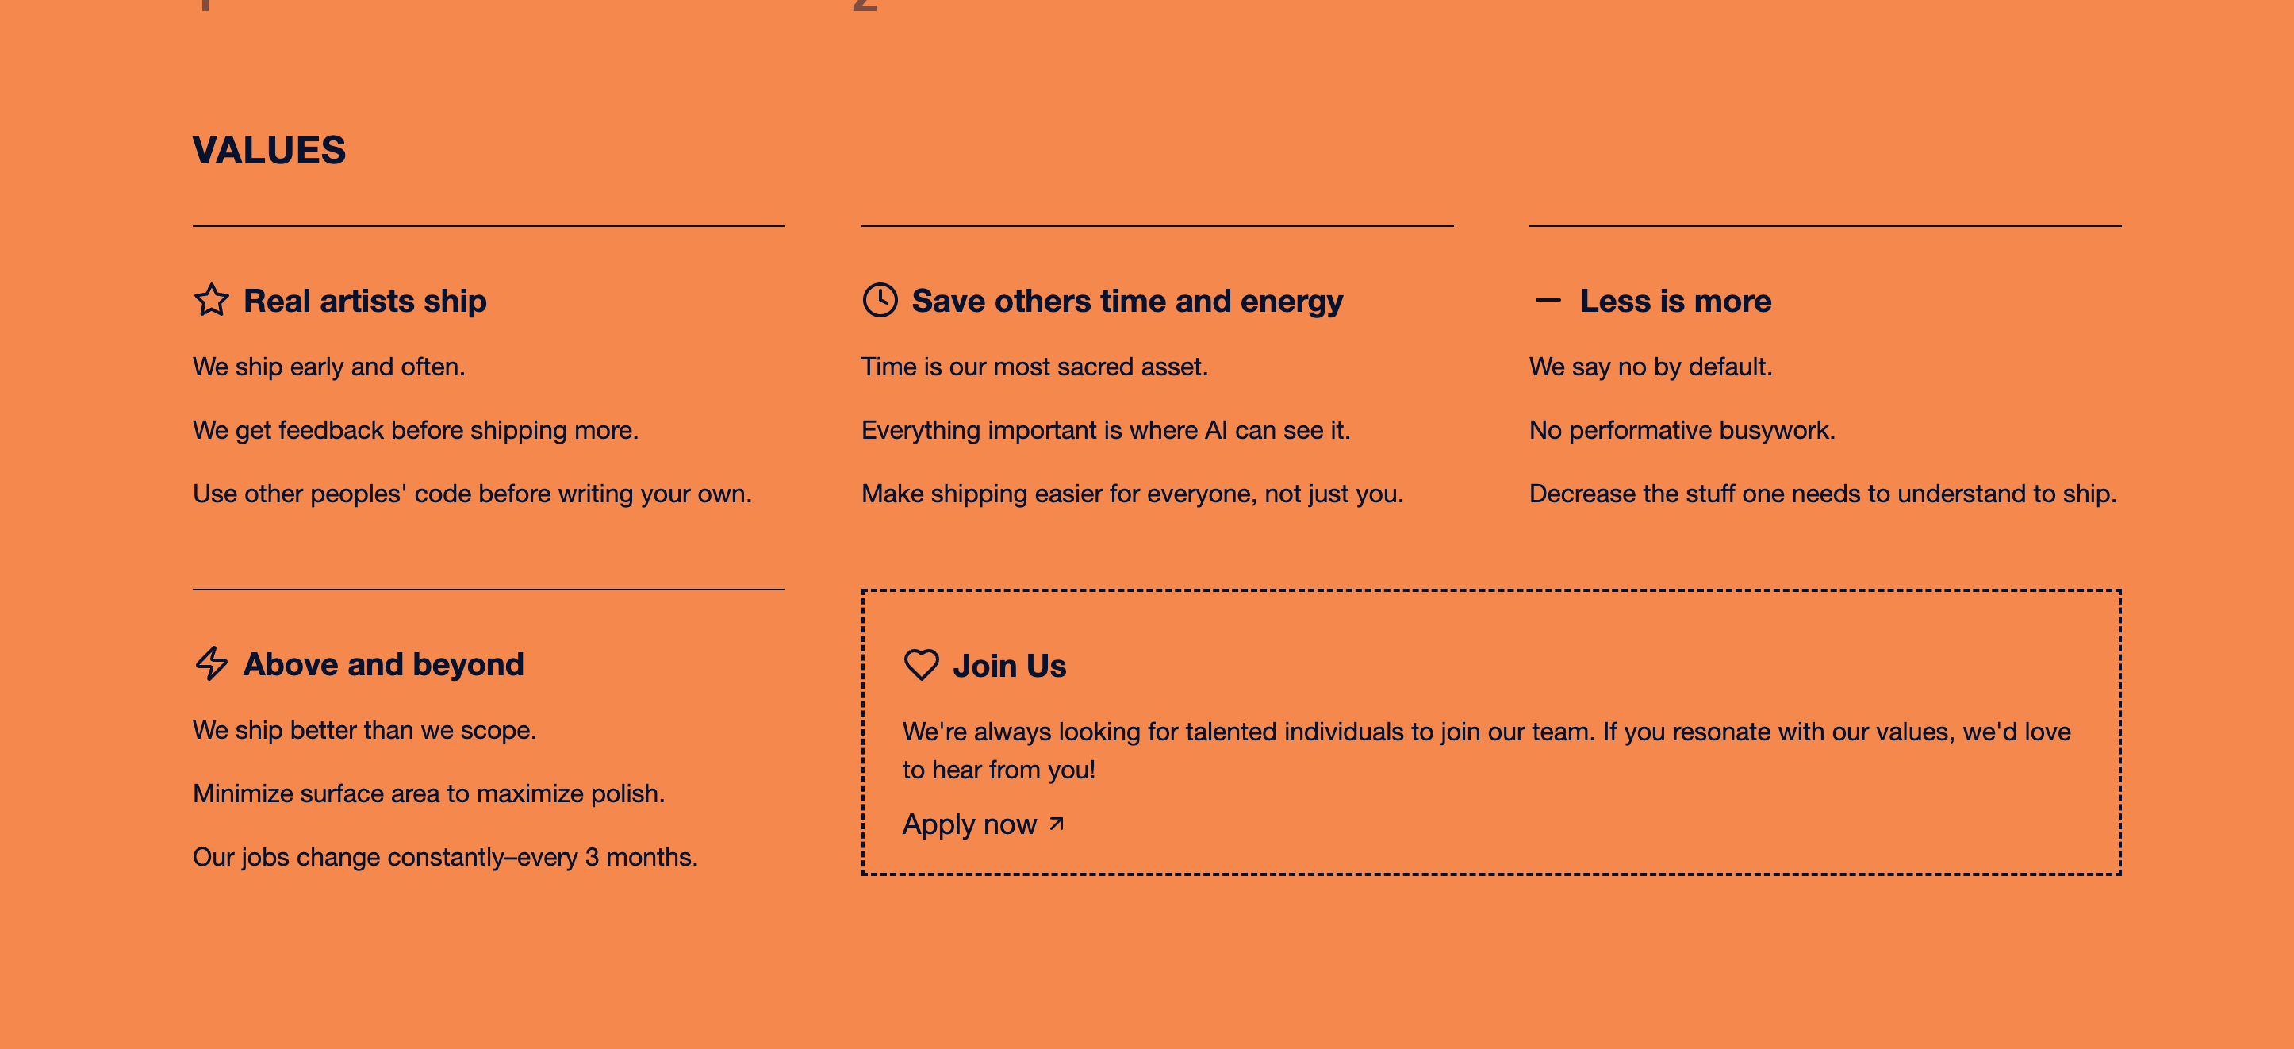Click the Above and beyond heading
2294x1049 pixels.
(x=383, y=664)
